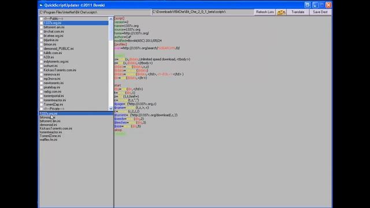Tick the demonoid_PUBLIC.ini checkbox

(41, 49)
